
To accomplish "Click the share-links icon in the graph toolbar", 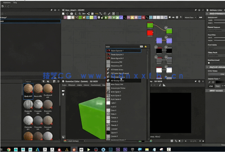I will [x=88, y=14].
